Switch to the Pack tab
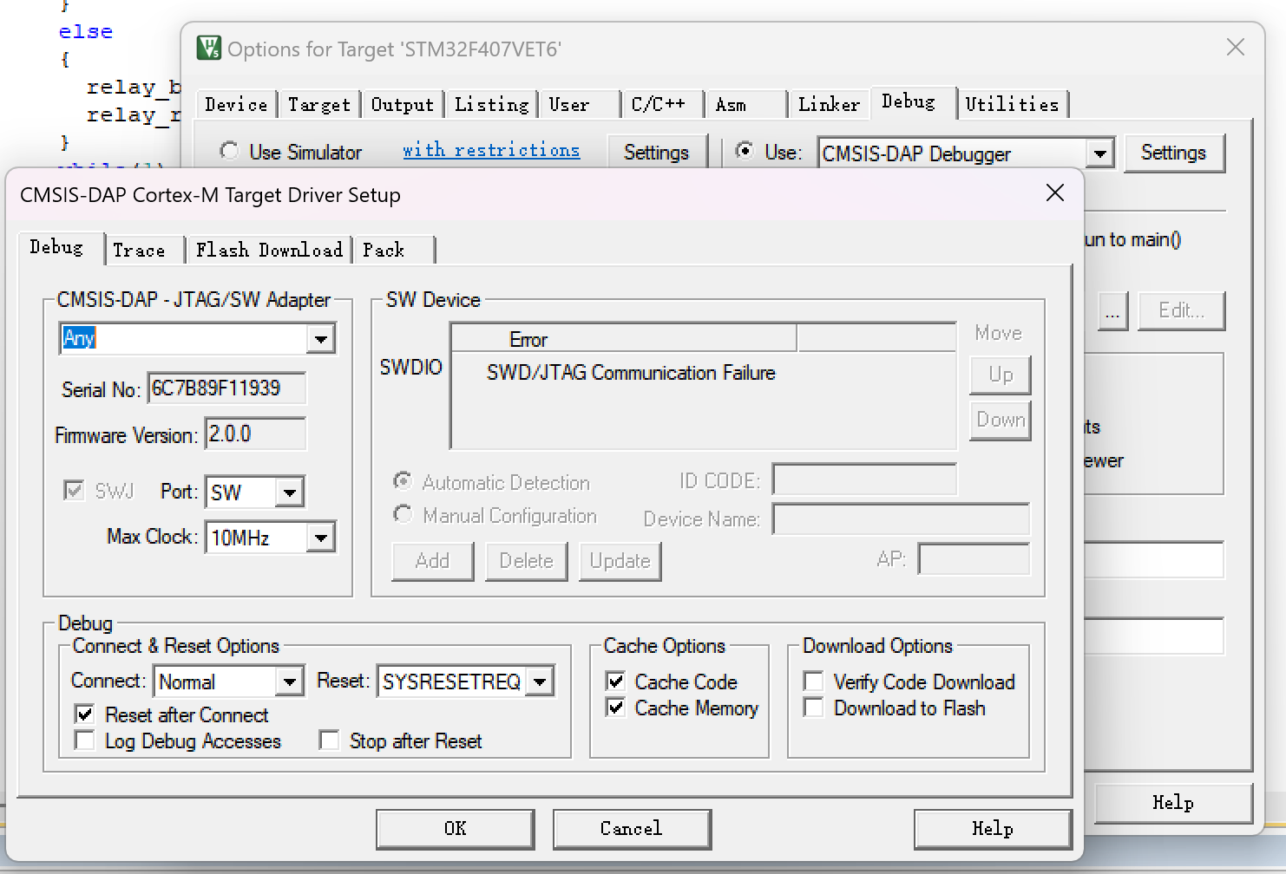Image resolution: width=1286 pixels, height=874 pixels. click(384, 250)
